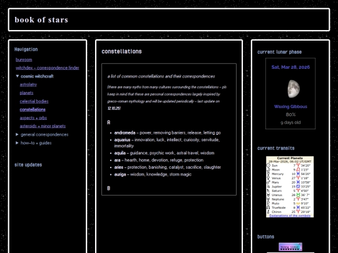Select the constellations nav link
The width and height of the screenshot is (338, 253).
[x=33, y=109]
